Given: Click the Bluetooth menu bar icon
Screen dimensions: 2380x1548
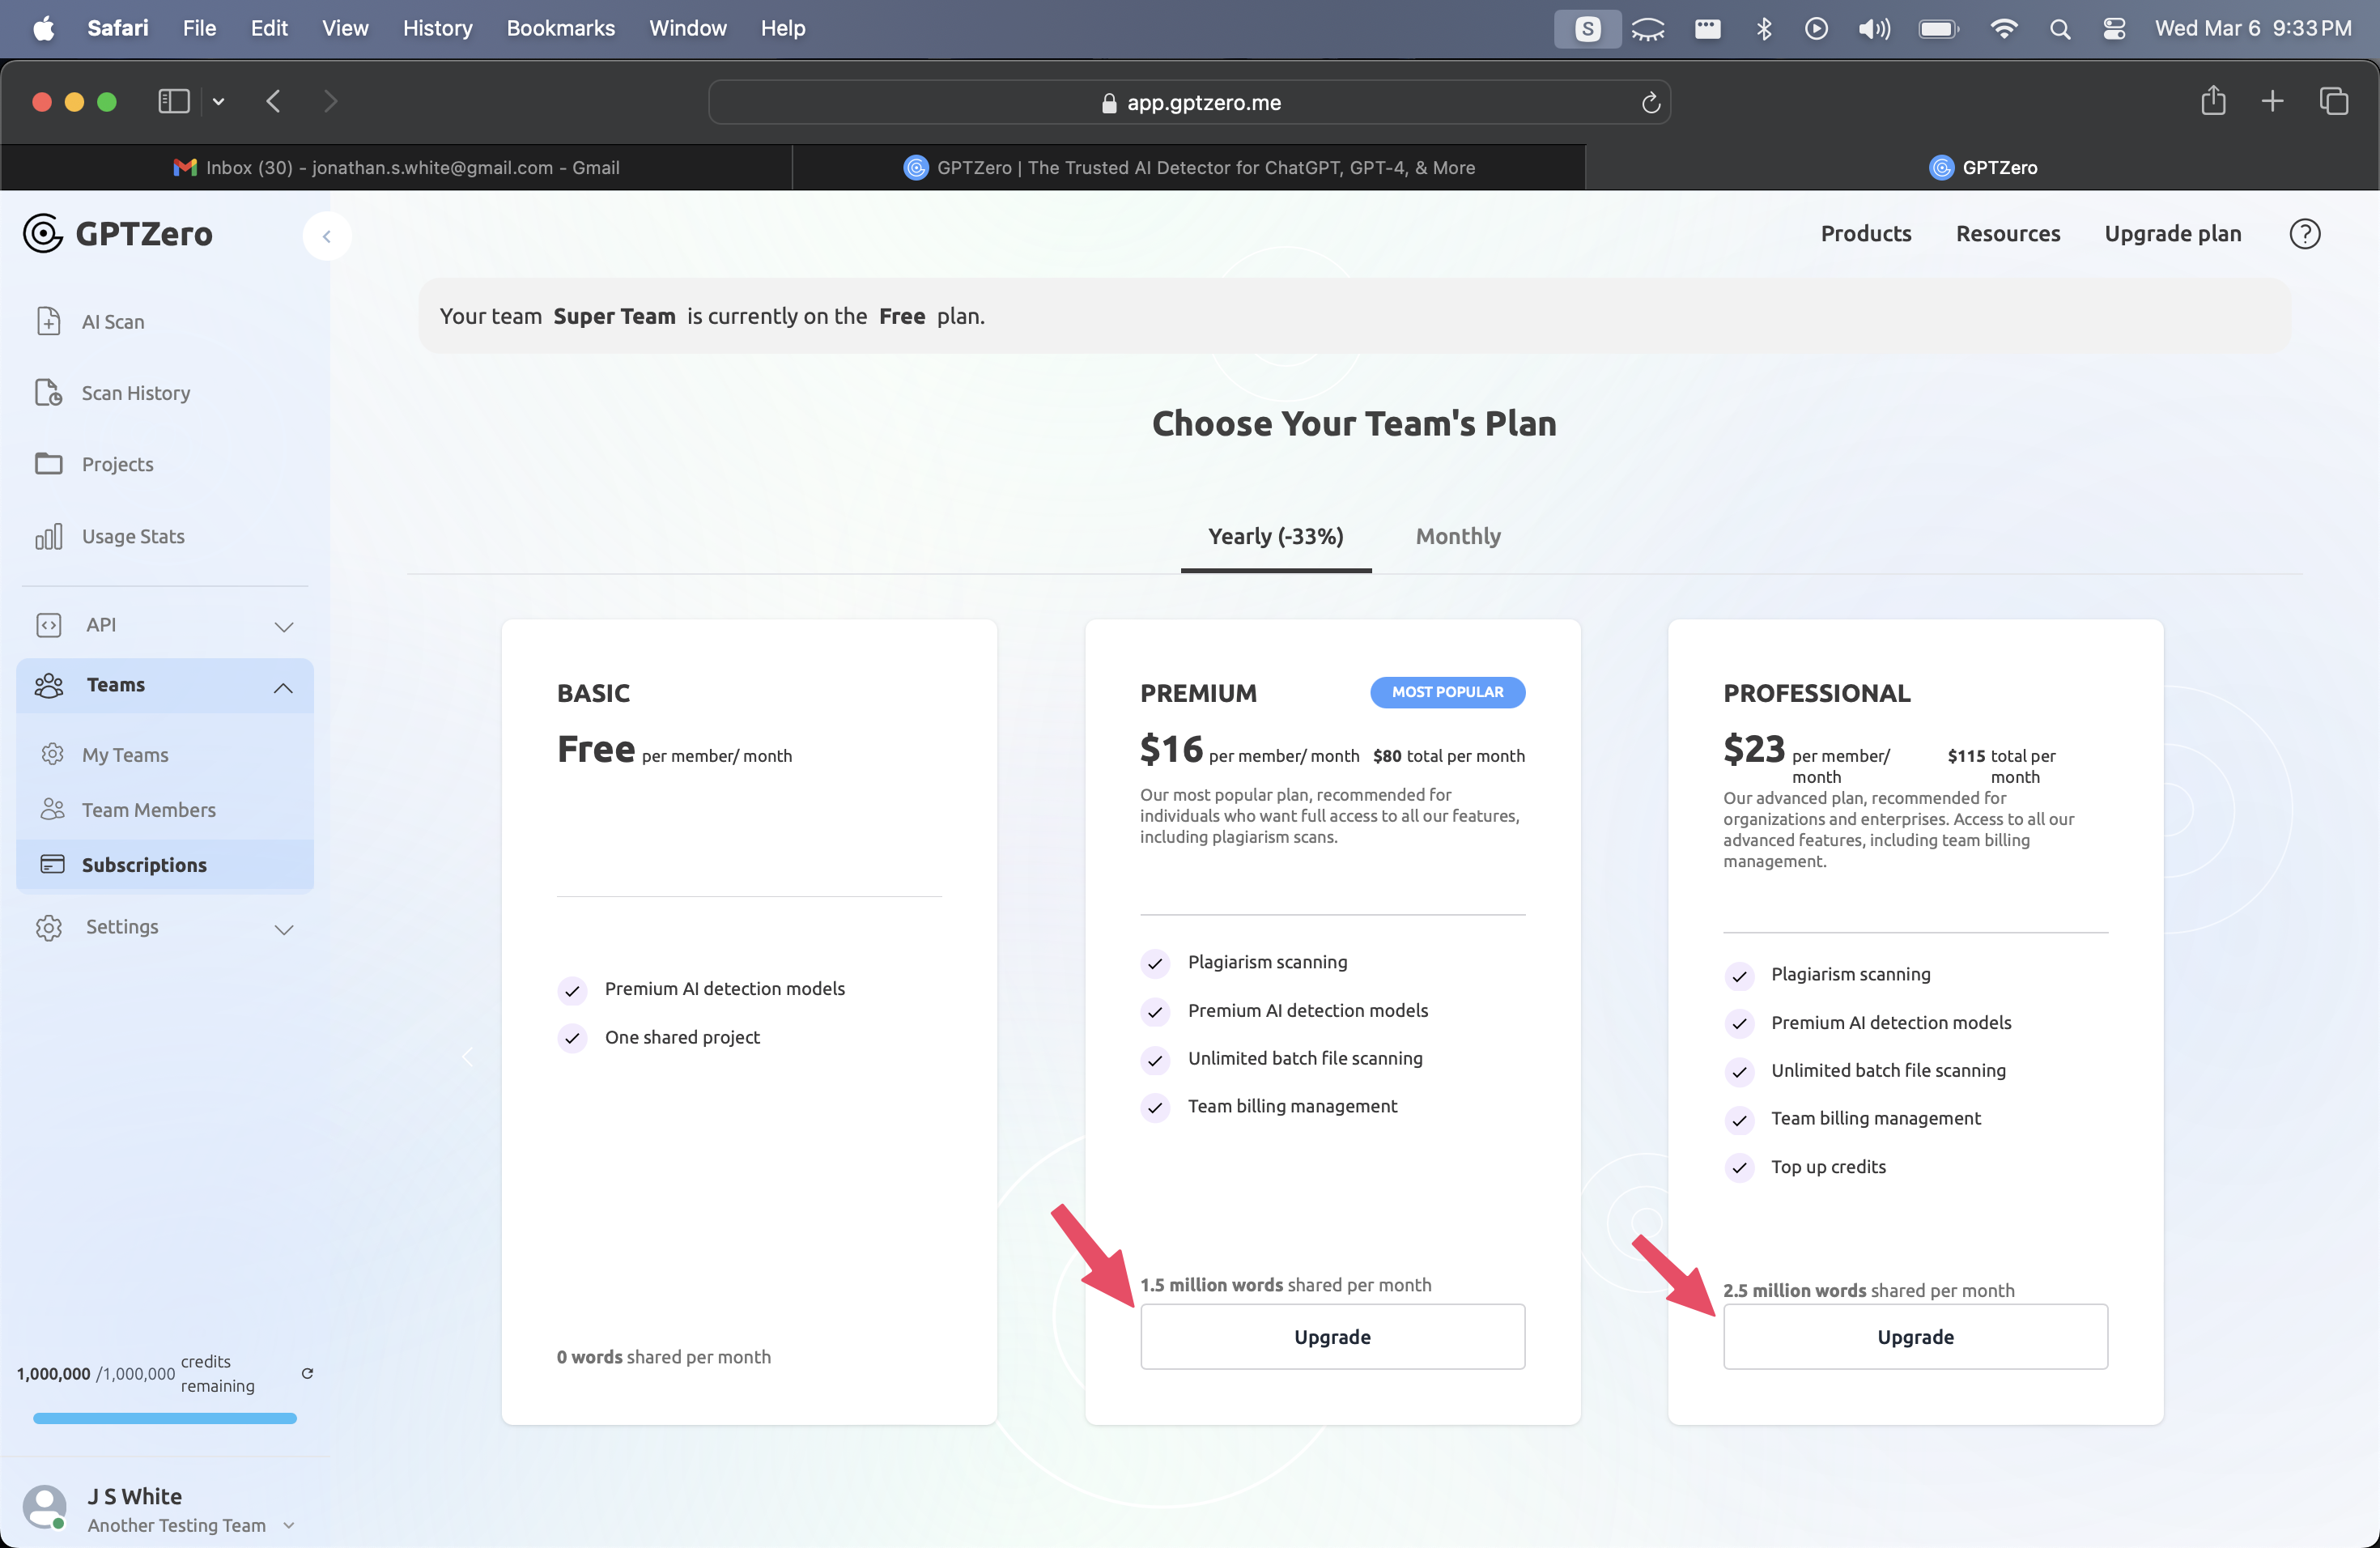Looking at the screenshot, I should (1764, 29).
